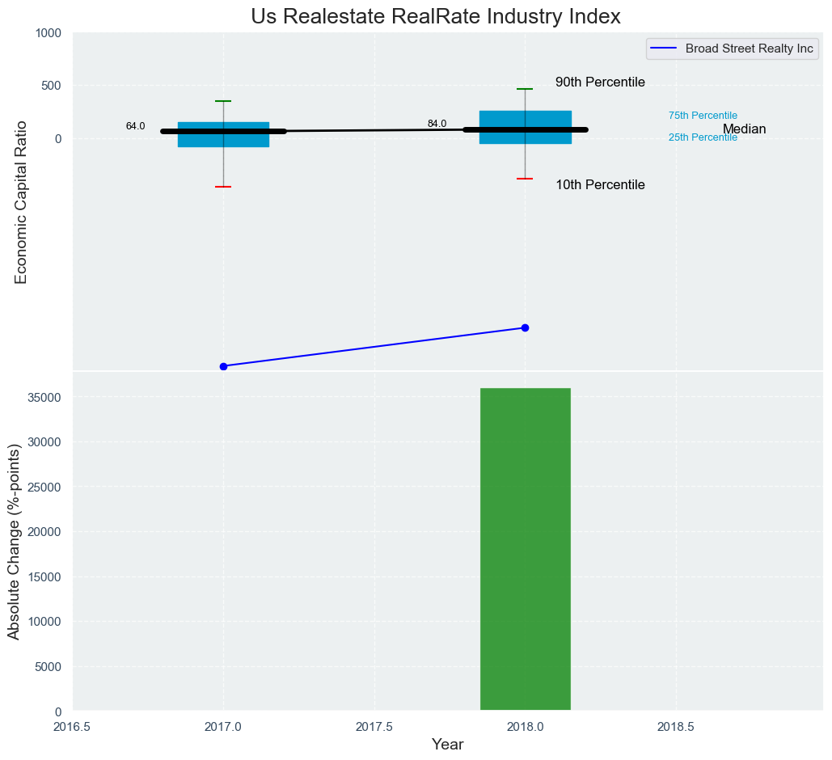Click the 84.0 median value label
The image size is (832, 760).
437,124
